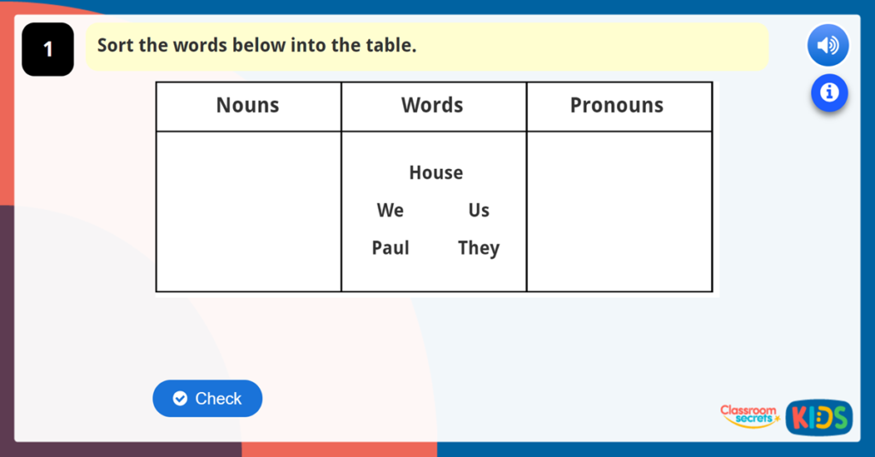Select the word Paul
Viewport: 875px width, 457px height.
tap(391, 248)
